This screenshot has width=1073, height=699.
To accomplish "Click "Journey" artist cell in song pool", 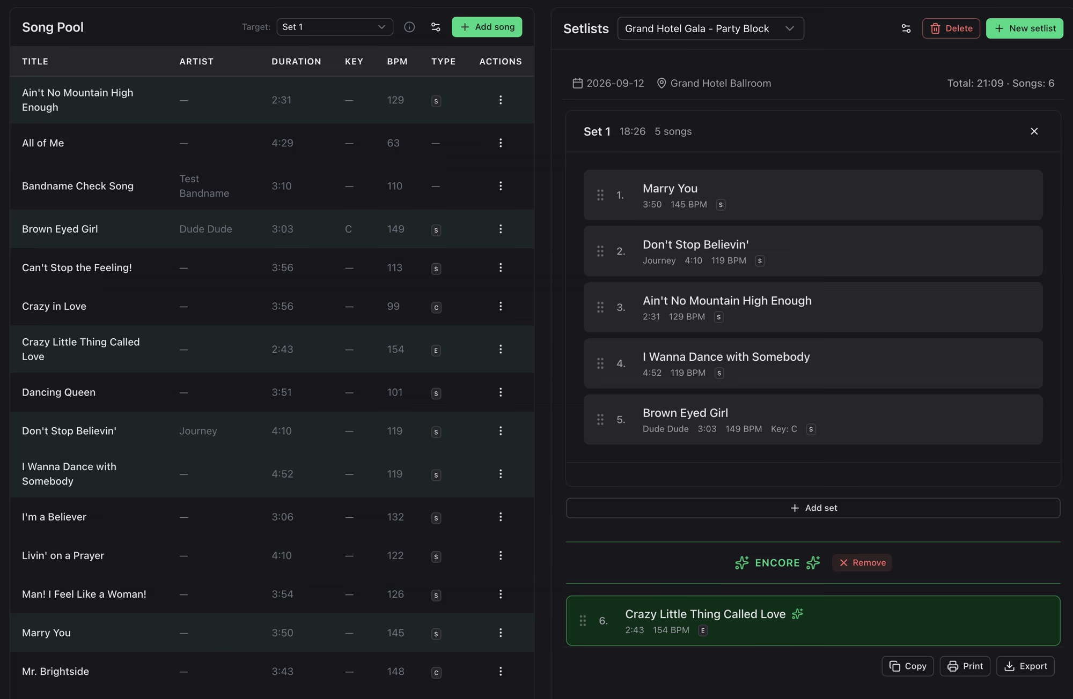I will click(x=198, y=431).
